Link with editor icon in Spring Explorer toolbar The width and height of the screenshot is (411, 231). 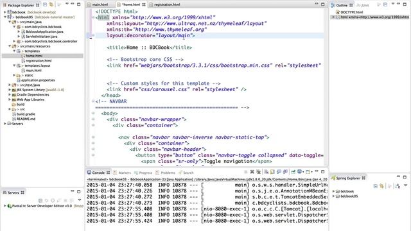pos(381,186)
